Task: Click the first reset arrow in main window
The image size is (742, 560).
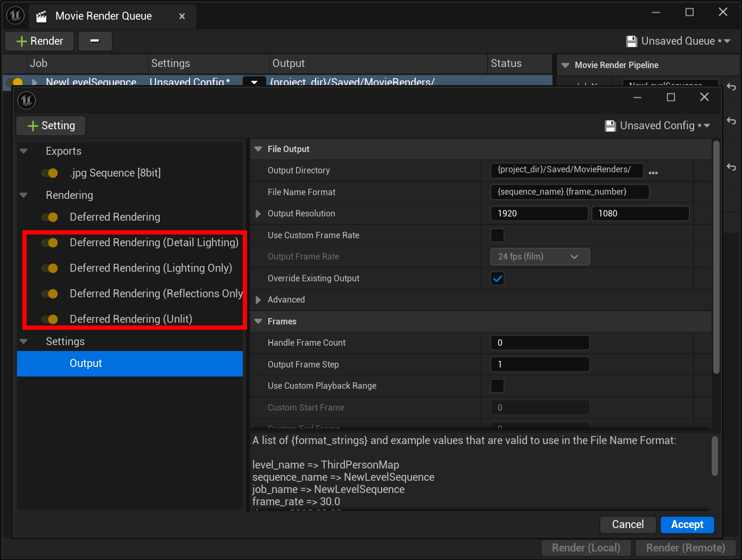Action: [731, 87]
